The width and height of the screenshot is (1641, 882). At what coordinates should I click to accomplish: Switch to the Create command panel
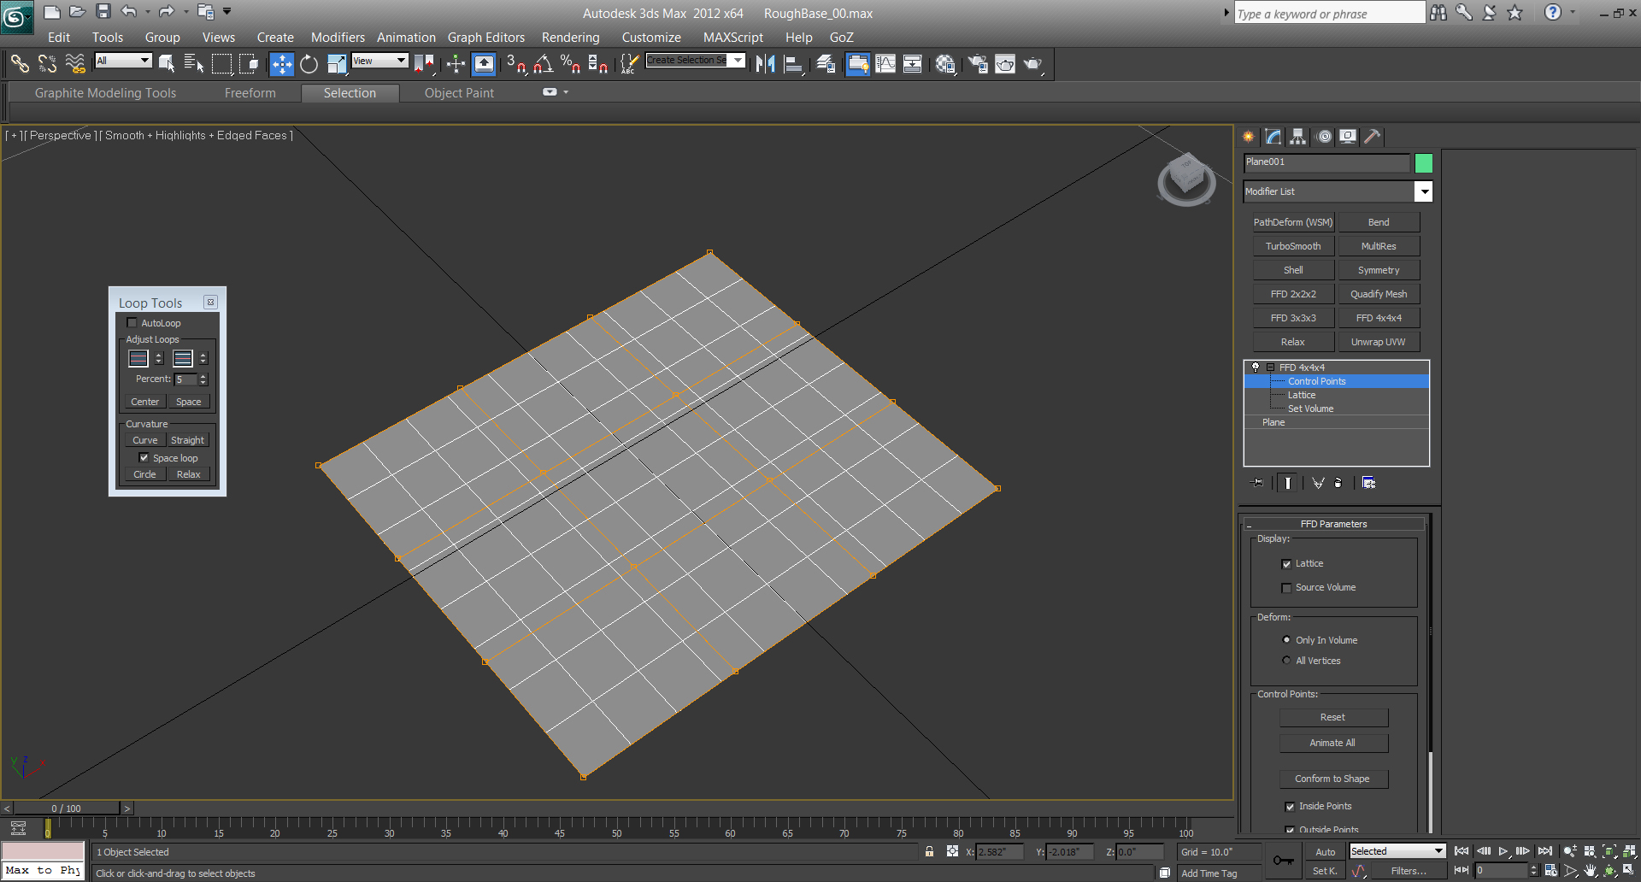[1249, 137]
